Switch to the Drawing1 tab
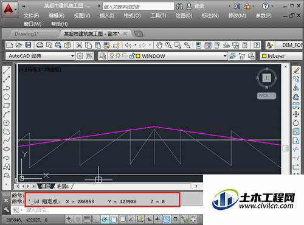Image resolution: width=304 pixels, height=225 pixels. click(x=26, y=34)
